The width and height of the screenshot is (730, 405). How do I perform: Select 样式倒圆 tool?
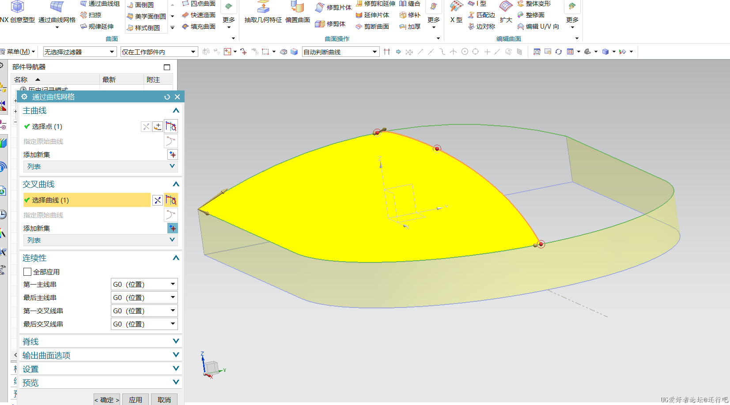tap(143, 28)
